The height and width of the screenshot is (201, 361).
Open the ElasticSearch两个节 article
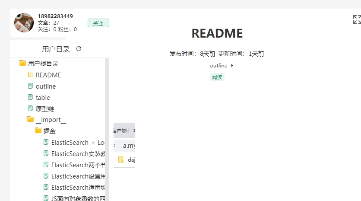(x=78, y=165)
